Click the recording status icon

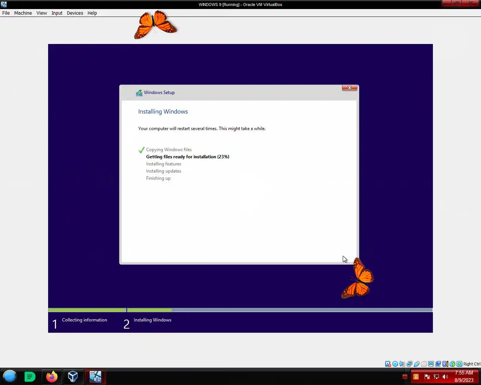tap(438, 364)
